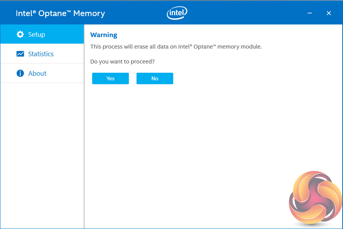343x229 pixels.
Task: Click the Warning heading text
Action: click(104, 35)
